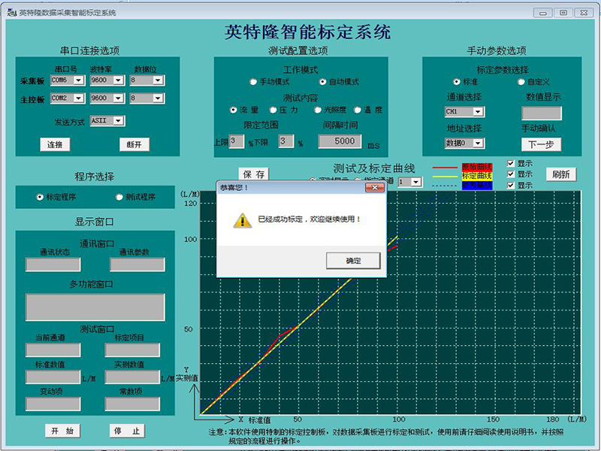Click the 开始 start button
Image resolution: width=601 pixels, height=451 pixels.
click(x=62, y=431)
